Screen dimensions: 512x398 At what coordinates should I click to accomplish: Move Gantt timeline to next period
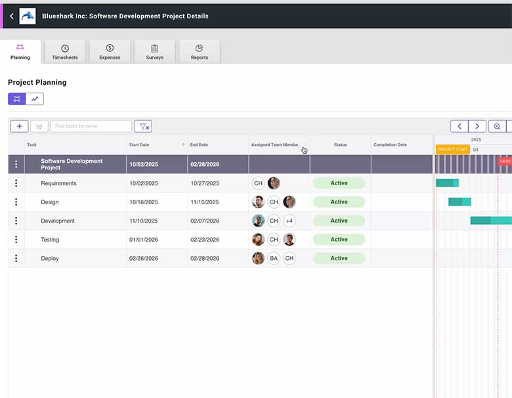(x=477, y=126)
